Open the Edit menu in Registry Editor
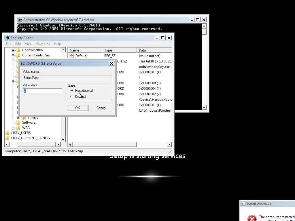Screen dimensions: 295x221 pos(18,44)
